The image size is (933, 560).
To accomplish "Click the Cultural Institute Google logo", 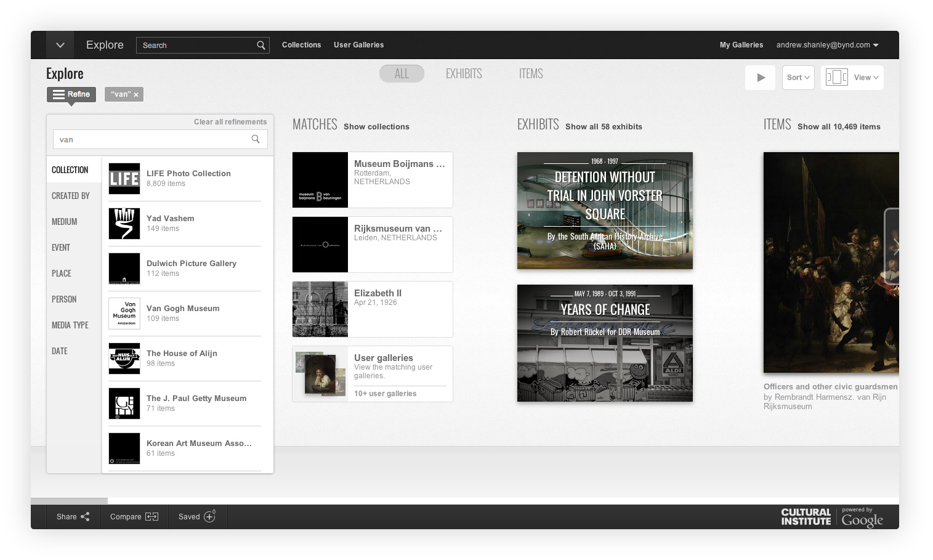I will (832, 517).
